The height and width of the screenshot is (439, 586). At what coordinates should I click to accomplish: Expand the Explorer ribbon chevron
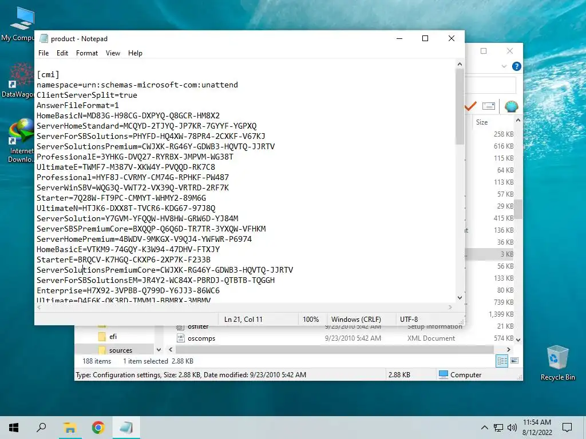(504, 66)
